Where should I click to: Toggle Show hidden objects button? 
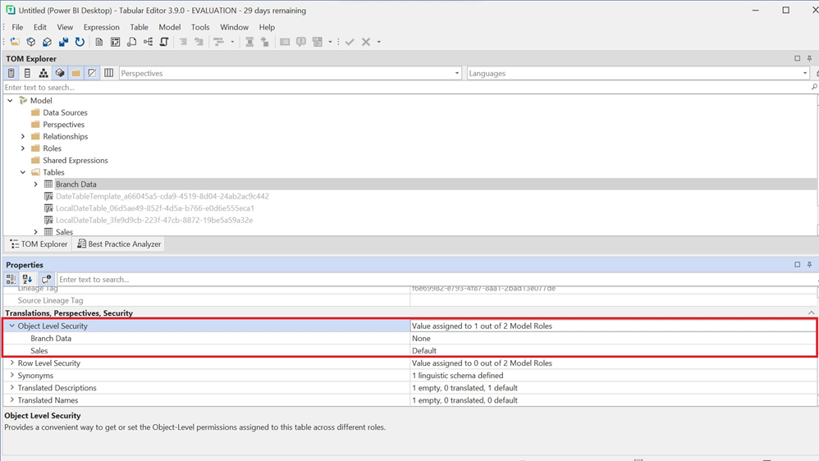coord(92,73)
